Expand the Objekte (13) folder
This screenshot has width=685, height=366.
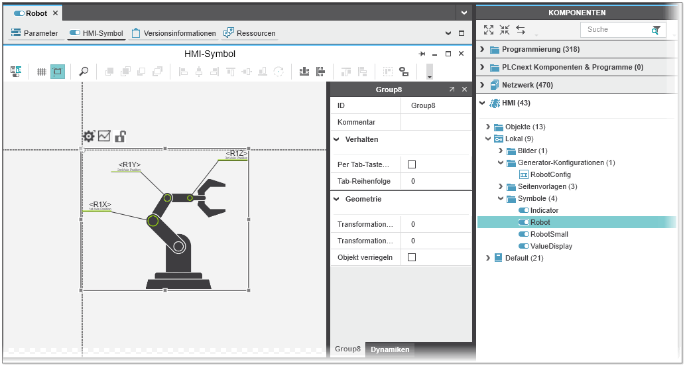click(x=489, y=127)
